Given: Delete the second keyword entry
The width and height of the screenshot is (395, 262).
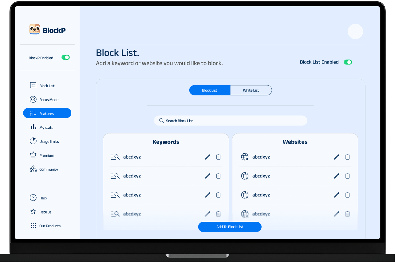Looking at the screenshot, I should (218, 176).
